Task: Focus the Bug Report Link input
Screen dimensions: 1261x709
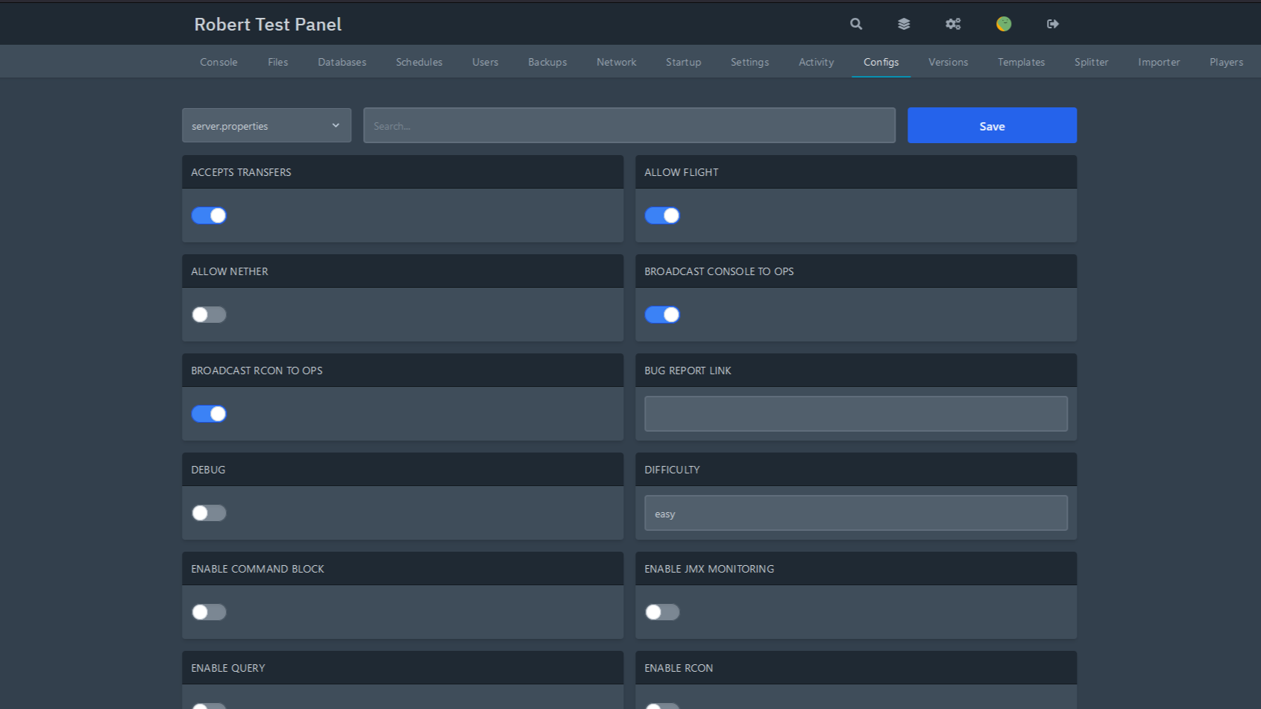Action: click(x=855, y=414)
